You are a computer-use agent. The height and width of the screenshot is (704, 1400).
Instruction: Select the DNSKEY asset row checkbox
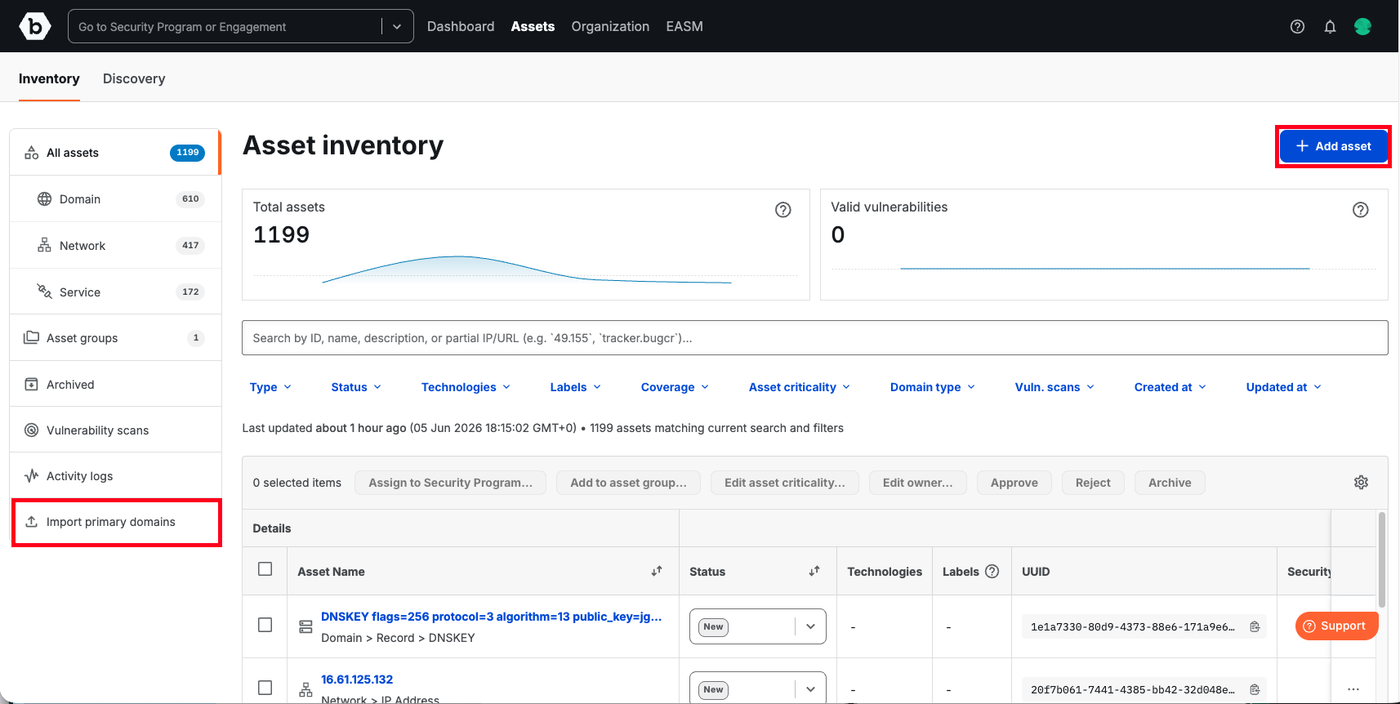[x=265, y=625]
